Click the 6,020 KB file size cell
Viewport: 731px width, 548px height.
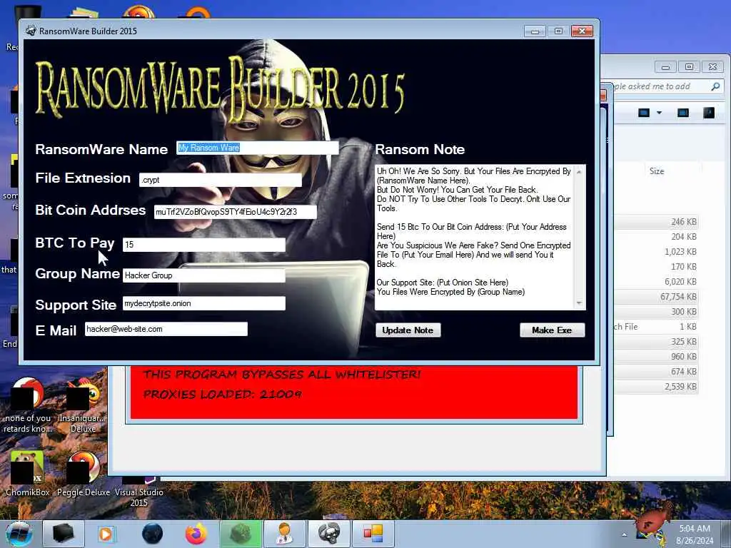pos(680,281)
